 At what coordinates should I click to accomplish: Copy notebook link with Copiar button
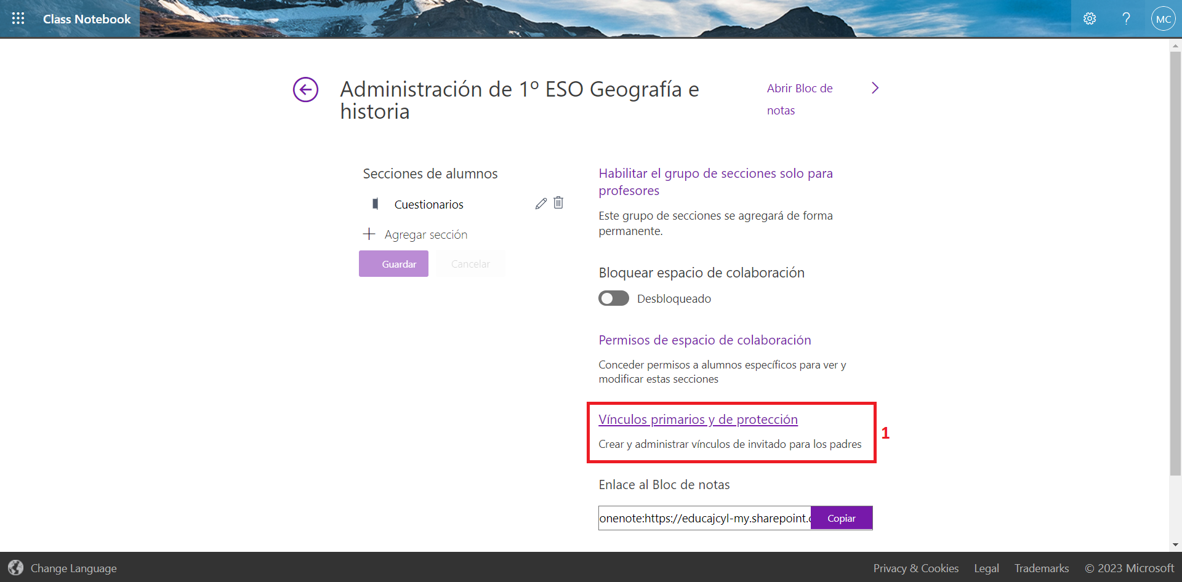click(842, 517)
